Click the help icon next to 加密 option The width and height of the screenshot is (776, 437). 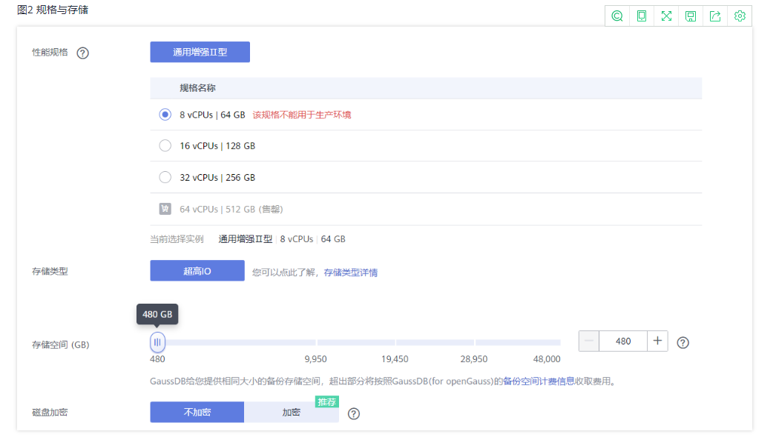point(353,414)
